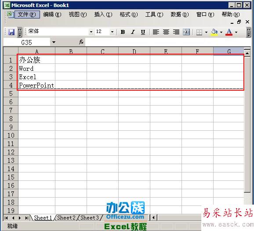This screenshot has width=254, height=231.
Task: Select row 5 header
Action: click(x=11, y=93)
